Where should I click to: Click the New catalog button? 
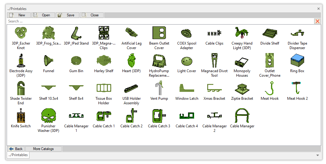[19, 15]
